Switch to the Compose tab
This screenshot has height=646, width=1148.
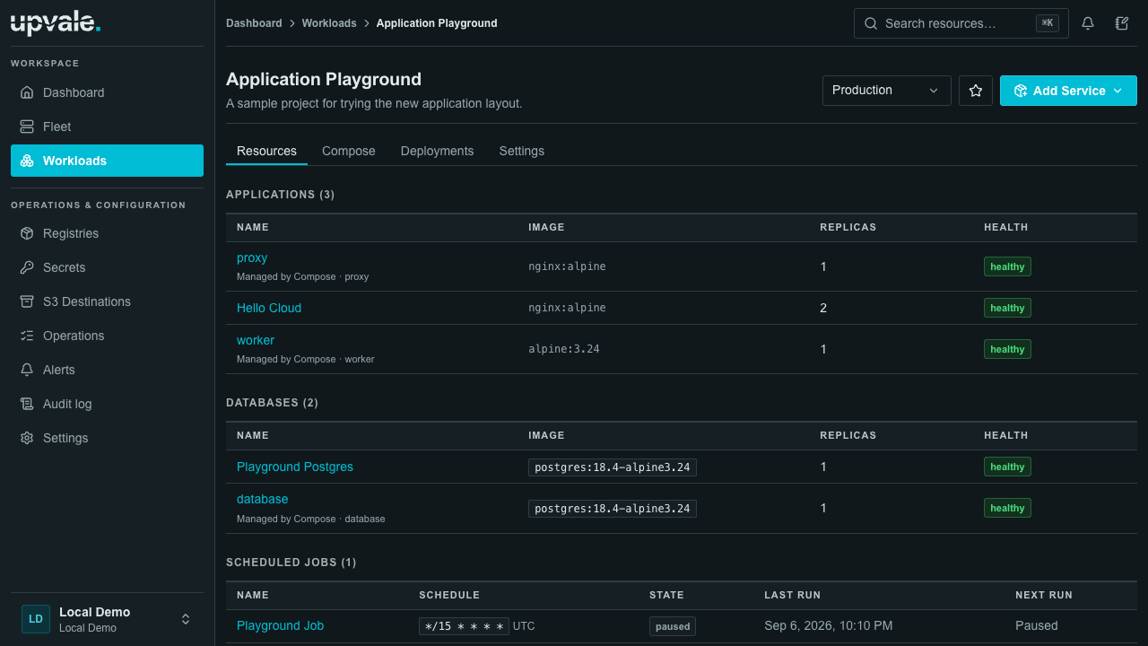coord(349,151)
